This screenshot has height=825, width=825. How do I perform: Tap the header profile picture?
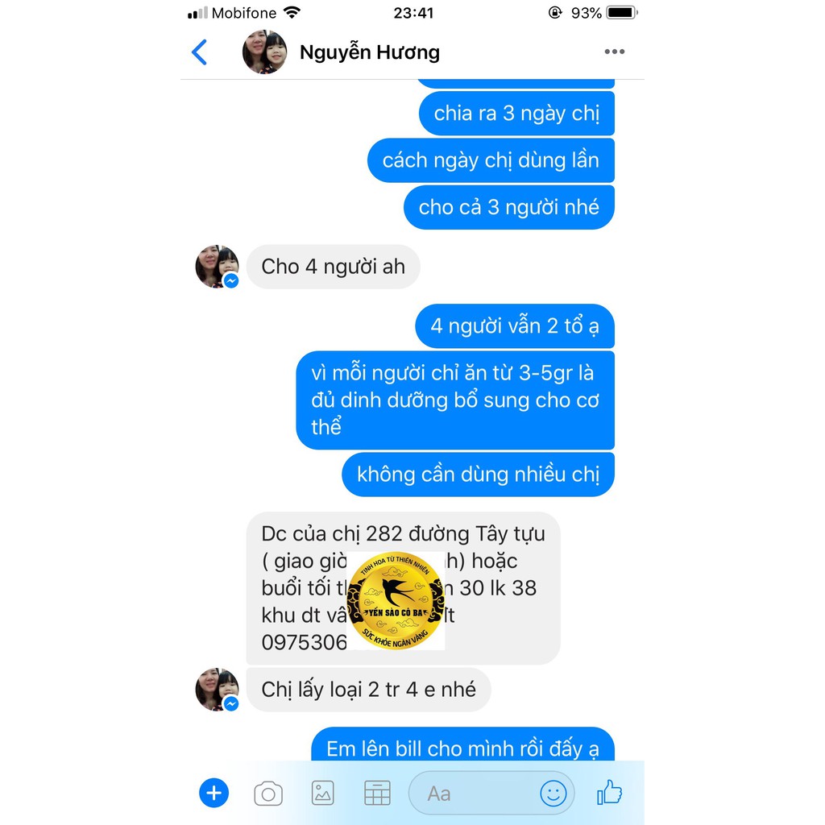point(264,52)
